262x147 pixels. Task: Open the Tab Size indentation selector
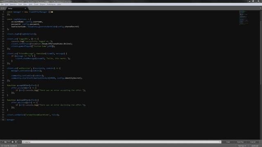click(242, 146)
